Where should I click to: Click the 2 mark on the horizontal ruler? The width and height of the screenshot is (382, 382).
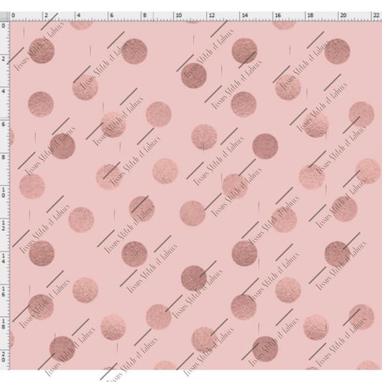tap(46, 15)
